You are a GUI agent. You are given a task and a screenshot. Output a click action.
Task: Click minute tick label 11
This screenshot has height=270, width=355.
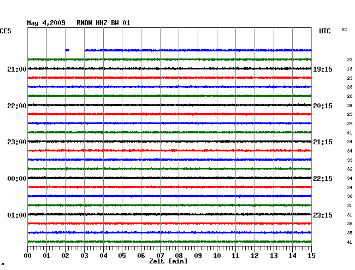pos(235,256)
